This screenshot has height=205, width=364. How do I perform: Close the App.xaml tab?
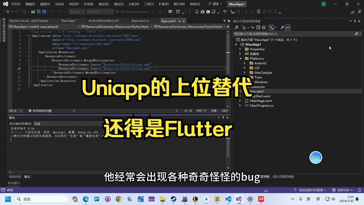pos(184,21)
